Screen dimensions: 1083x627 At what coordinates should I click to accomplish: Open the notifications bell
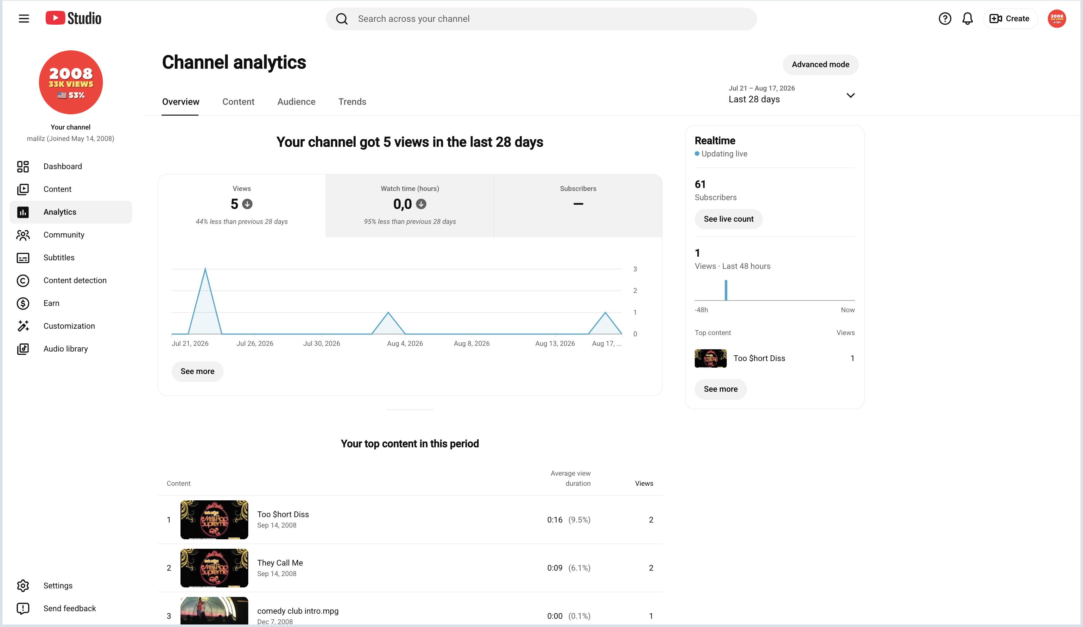tap(967, 18)
